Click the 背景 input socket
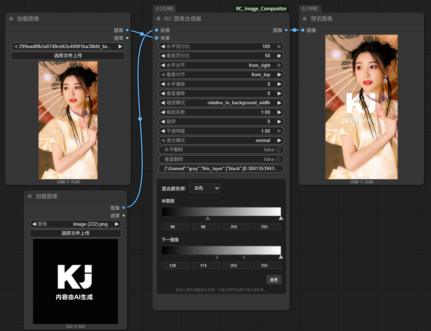This screenshot has height=331, width=431. coord(156,38)
